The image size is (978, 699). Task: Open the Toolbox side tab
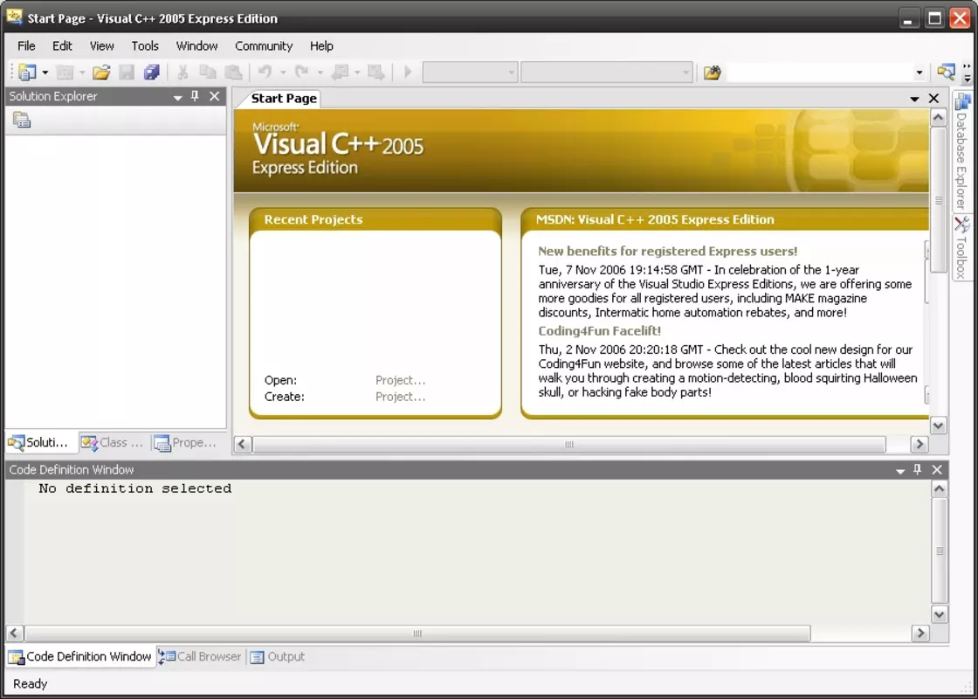(961, 248)
